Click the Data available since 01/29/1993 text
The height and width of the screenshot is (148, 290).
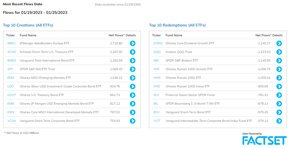pyautogui.click(x=118, y=5)
